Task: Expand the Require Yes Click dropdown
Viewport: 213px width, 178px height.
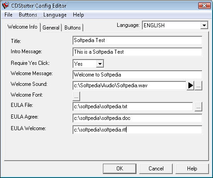Action: click(x=100, y=64)
